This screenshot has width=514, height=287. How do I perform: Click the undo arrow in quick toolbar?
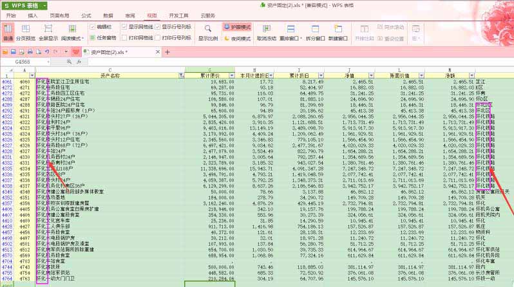tap(47, 50)
